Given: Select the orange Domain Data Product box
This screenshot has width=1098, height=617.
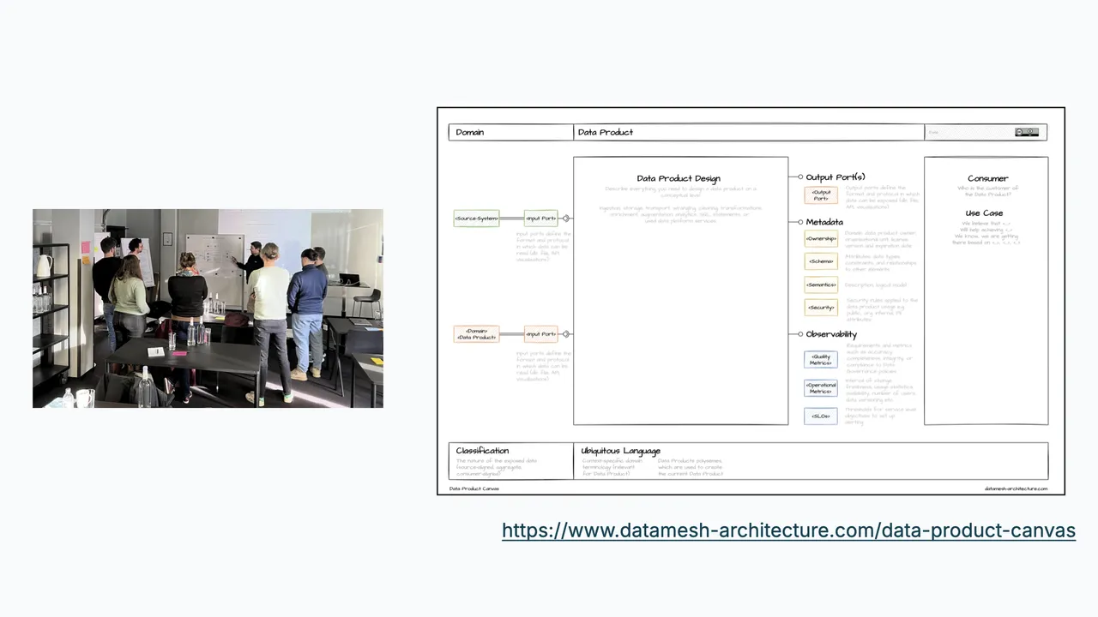Looking at the screenshot, I should click(476, 334).
